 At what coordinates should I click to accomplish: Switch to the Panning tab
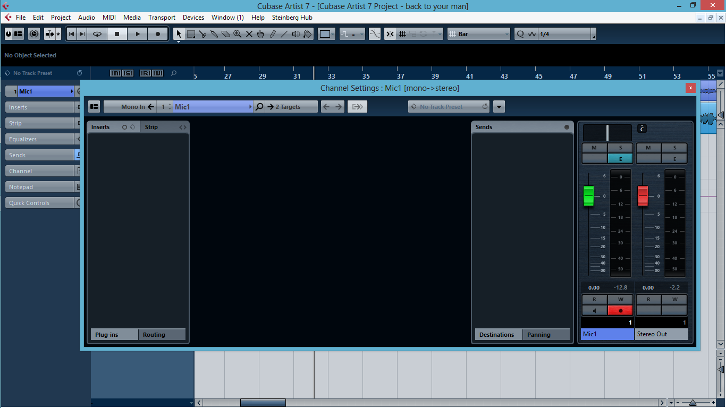tap(546, 335)
